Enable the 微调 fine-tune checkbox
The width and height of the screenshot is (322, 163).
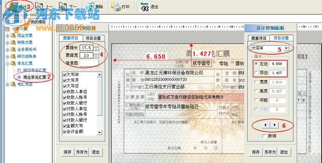264,136
